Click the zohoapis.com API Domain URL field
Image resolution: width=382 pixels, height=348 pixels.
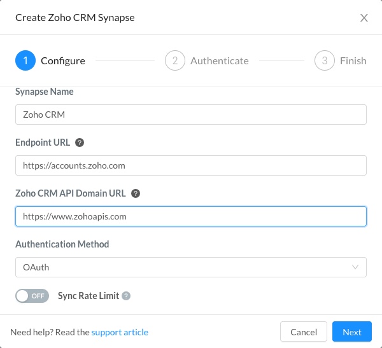pos(190,216)
